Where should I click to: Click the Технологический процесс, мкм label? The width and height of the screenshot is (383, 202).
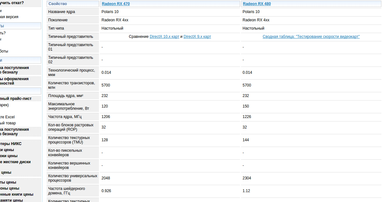[x=71, y=73]
